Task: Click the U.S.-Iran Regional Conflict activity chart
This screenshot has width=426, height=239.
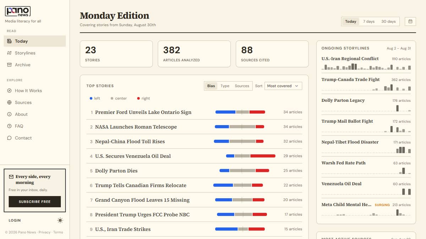Action: pos(366,67)
